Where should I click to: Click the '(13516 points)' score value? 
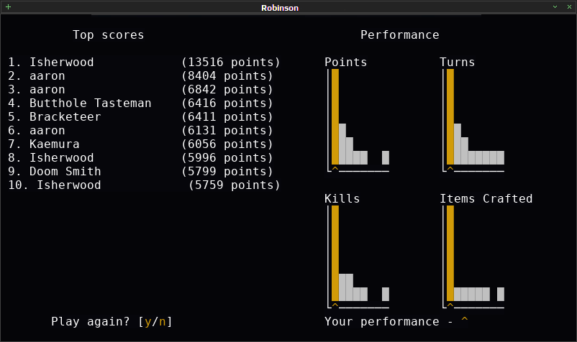(x=231, y=62)
